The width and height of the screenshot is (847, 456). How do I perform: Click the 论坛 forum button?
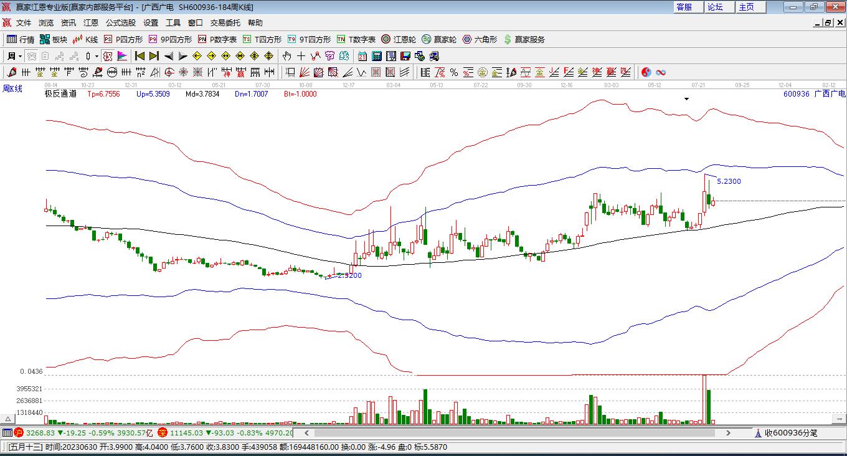721,7
